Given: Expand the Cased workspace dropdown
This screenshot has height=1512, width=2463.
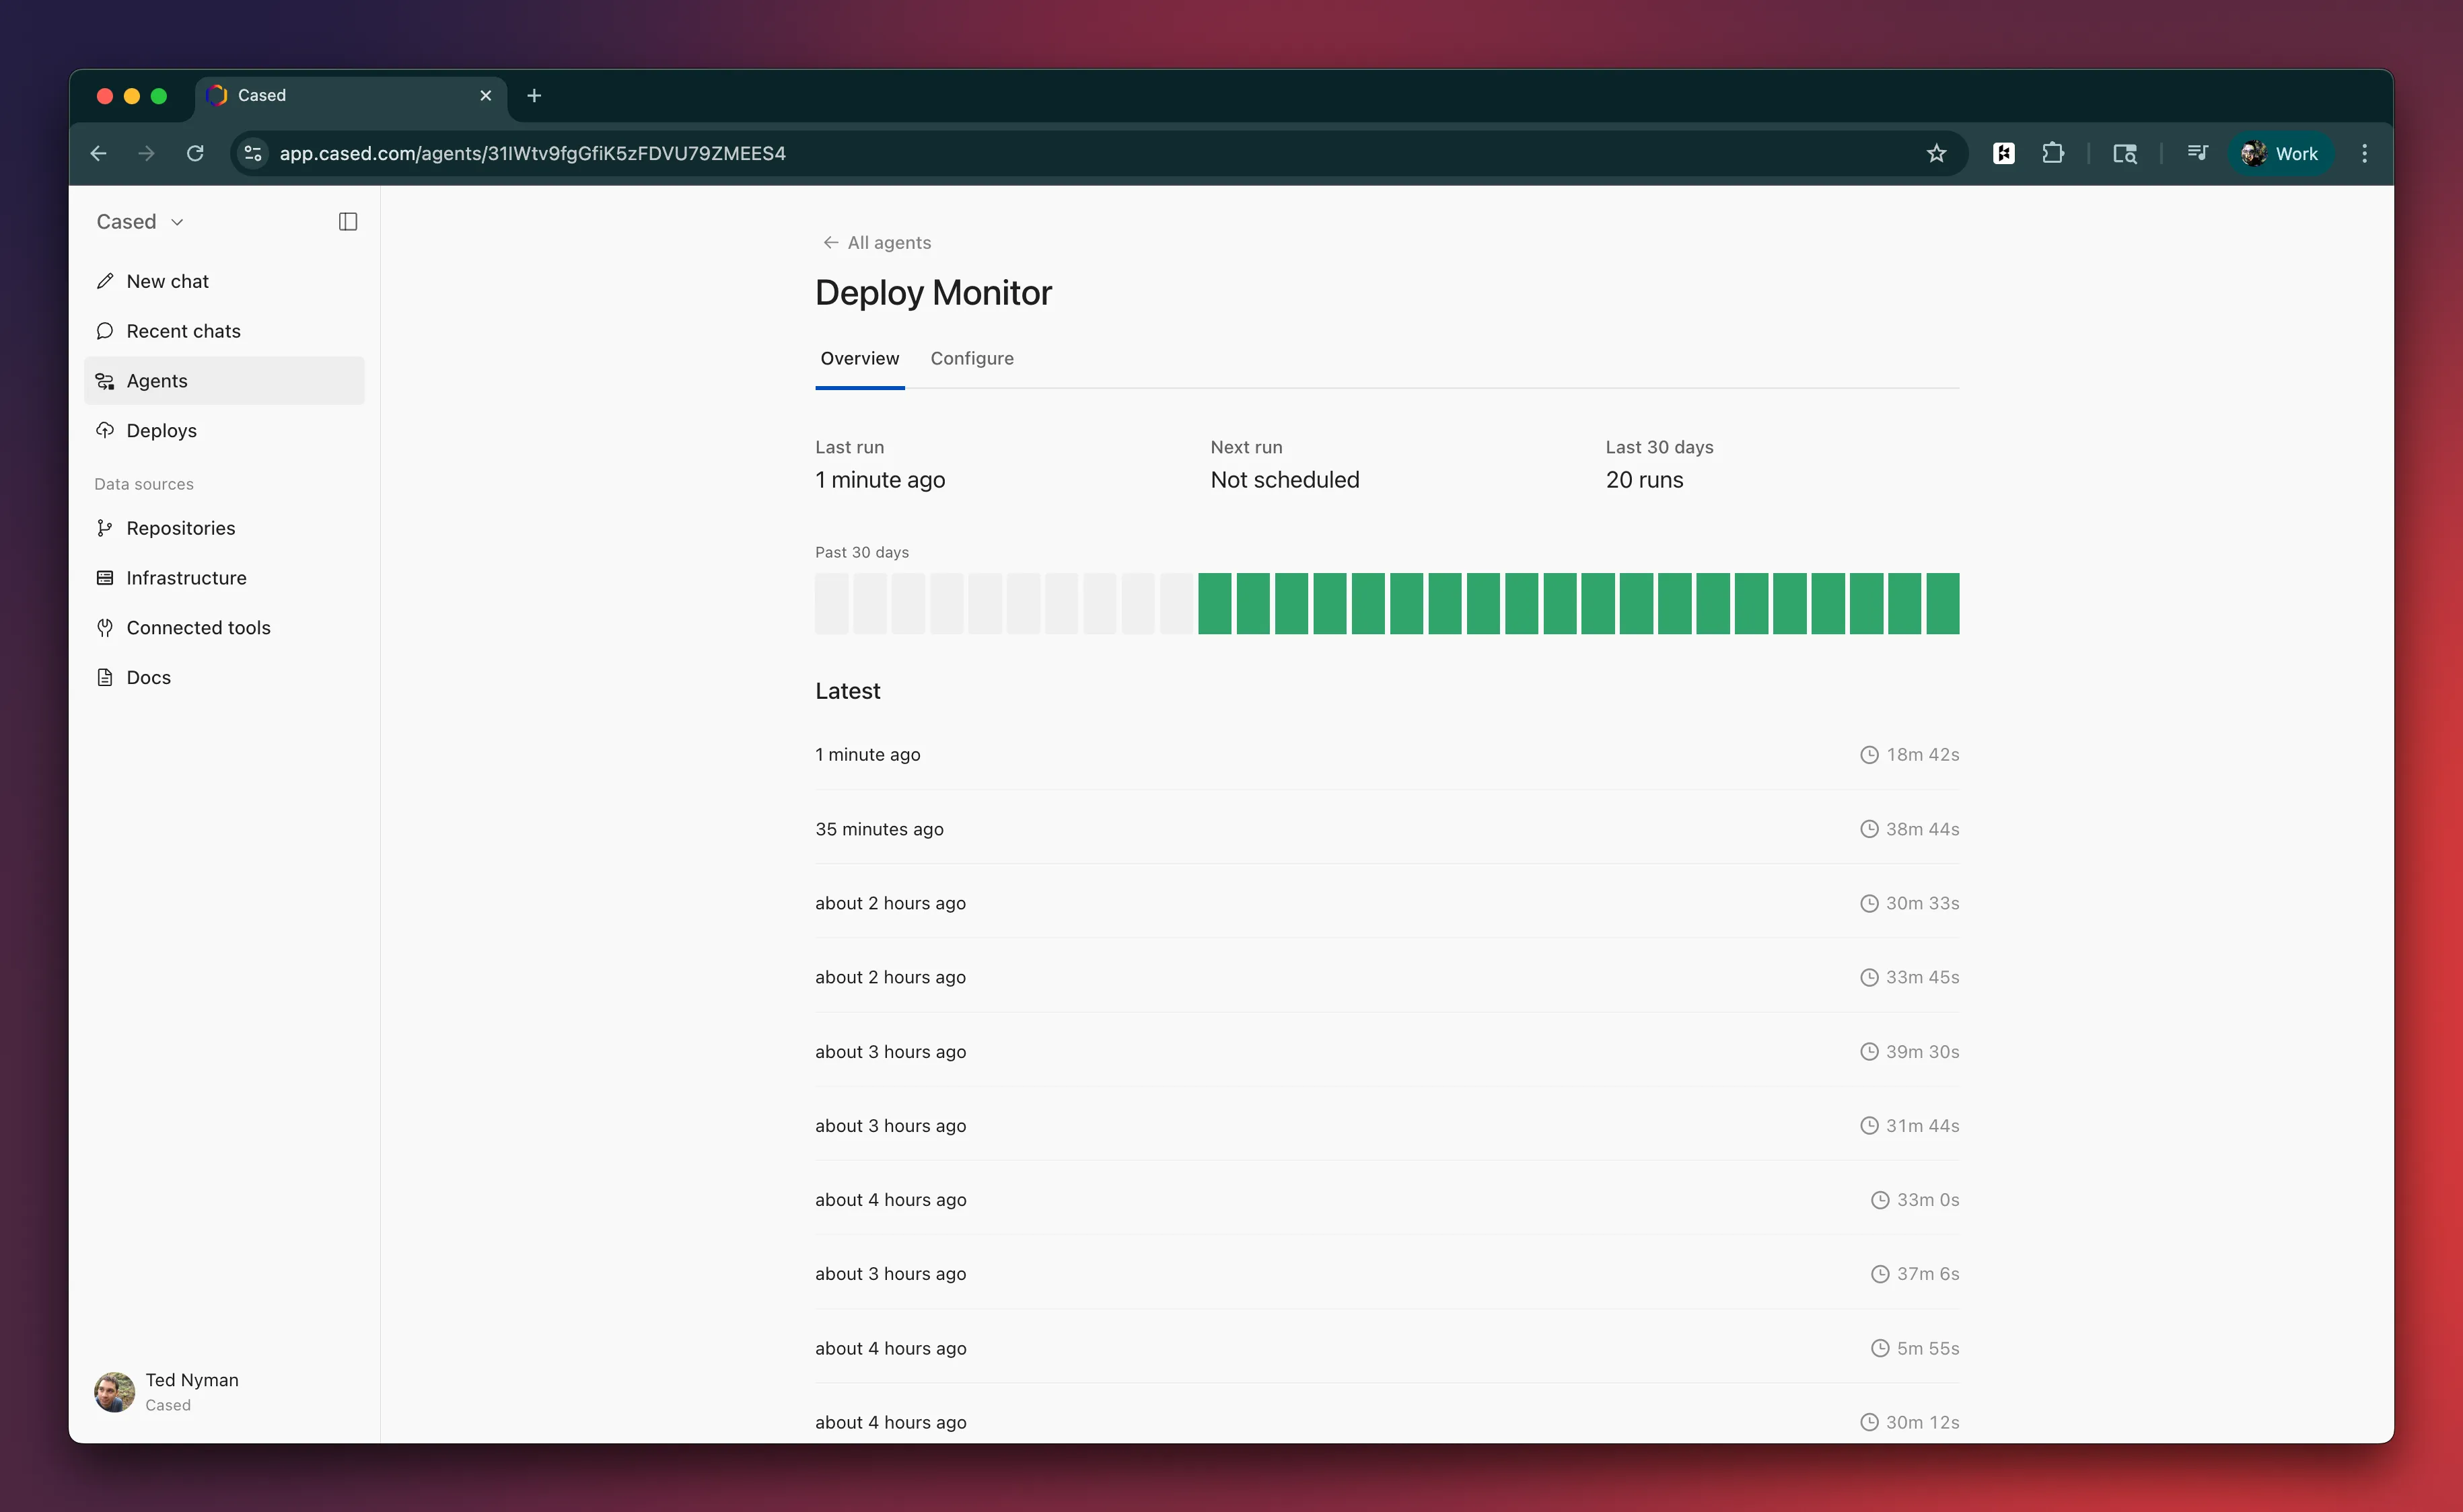Looking at the screenshot, I should click(140, 222).
